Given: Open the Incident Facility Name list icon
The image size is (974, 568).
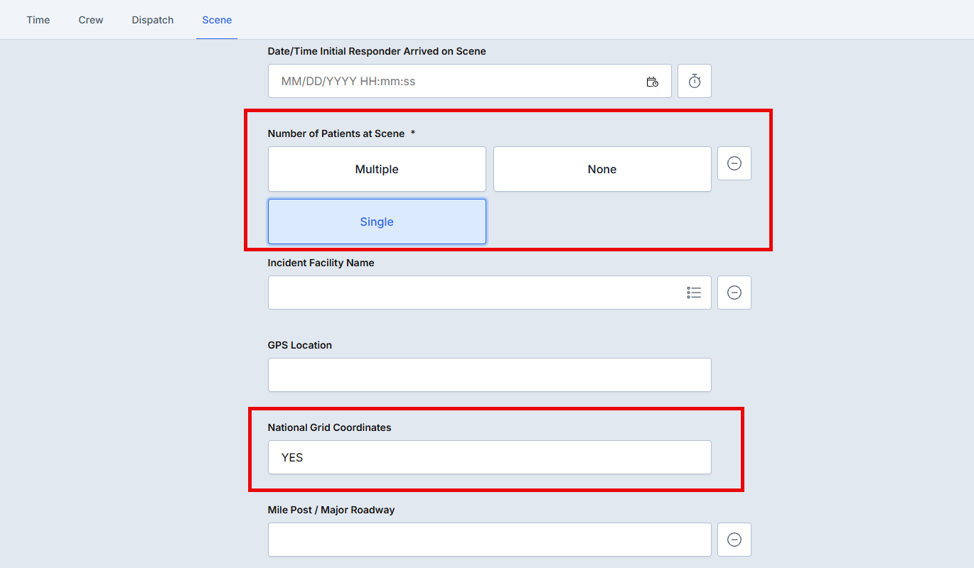Looking at the screenshot, I should (x=694, y=293).
